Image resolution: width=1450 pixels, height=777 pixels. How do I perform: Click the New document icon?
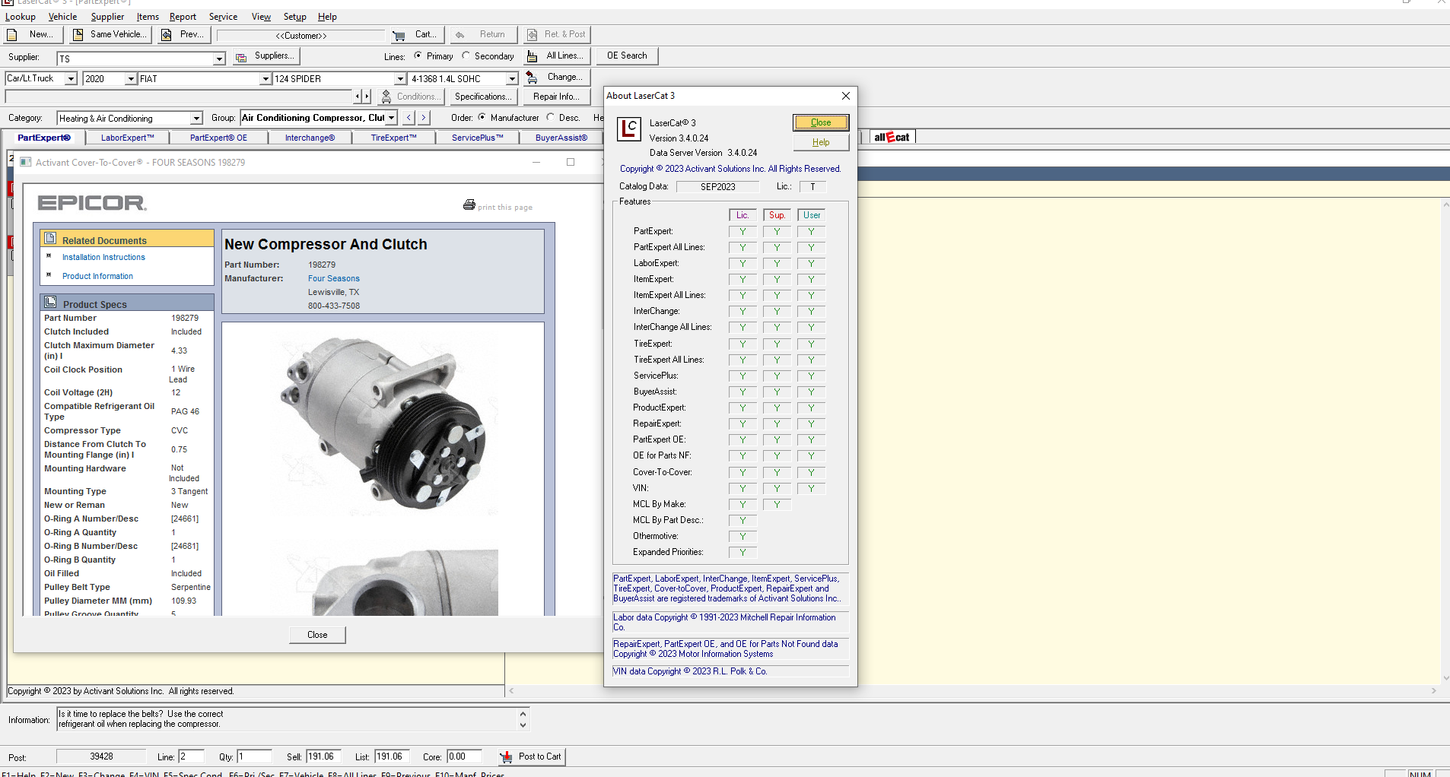(12, 34)
